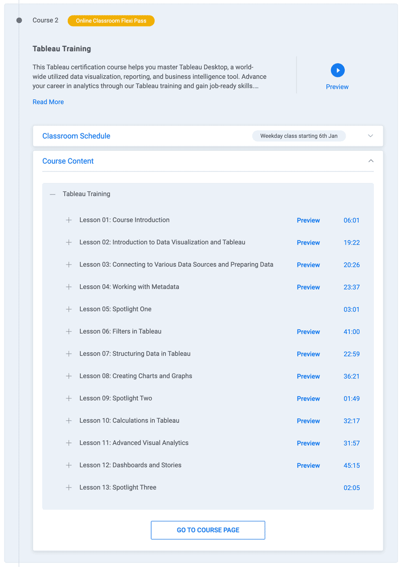
Task: Expand Lesson 12: Dashboards and Stories
Action: [x=69, y=465]
